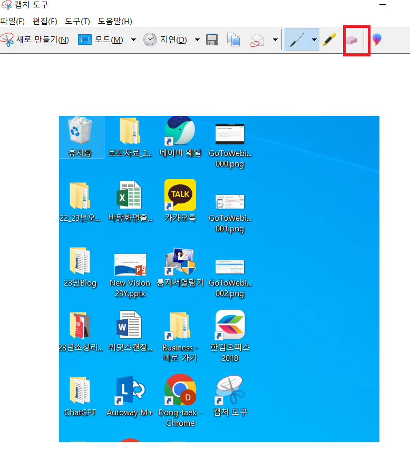Click the 지연(D) delay clock button
This screenshot has width=410, height=451.
165,40
